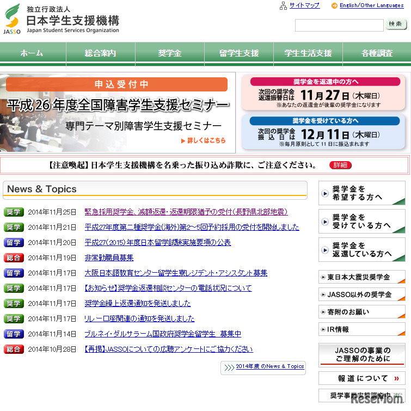Open the 留学生支援 tab
The height and width of the screenshot is (411, 411).
click(x=239, y=54)
